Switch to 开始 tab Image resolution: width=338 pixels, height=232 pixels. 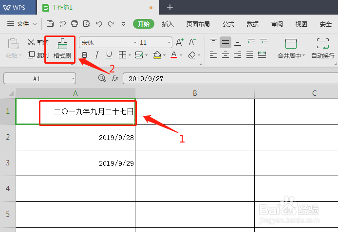pos(144,24)
